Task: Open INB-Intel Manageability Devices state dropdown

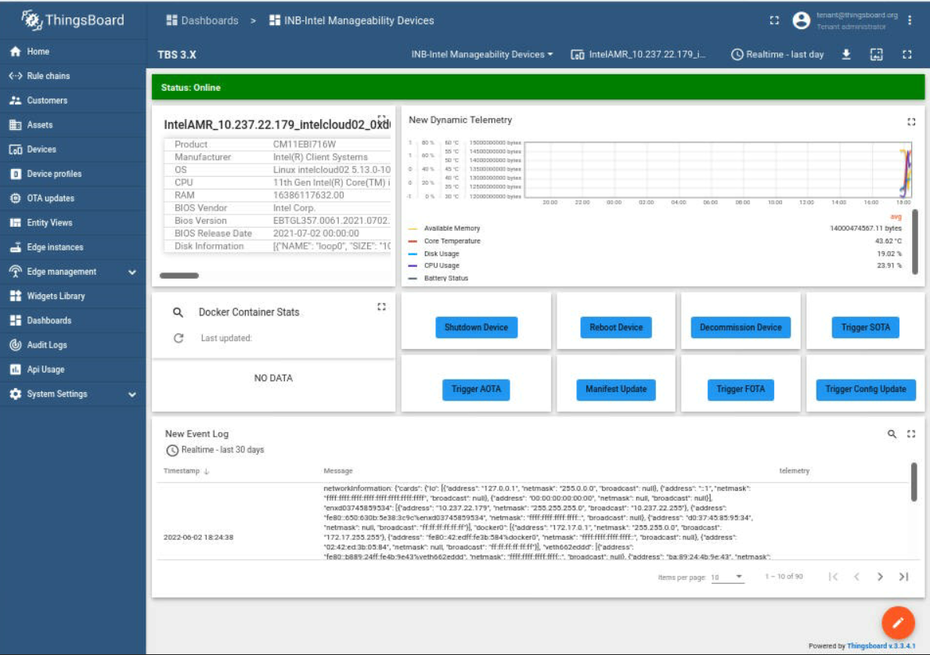Action: tap(482, 55)
